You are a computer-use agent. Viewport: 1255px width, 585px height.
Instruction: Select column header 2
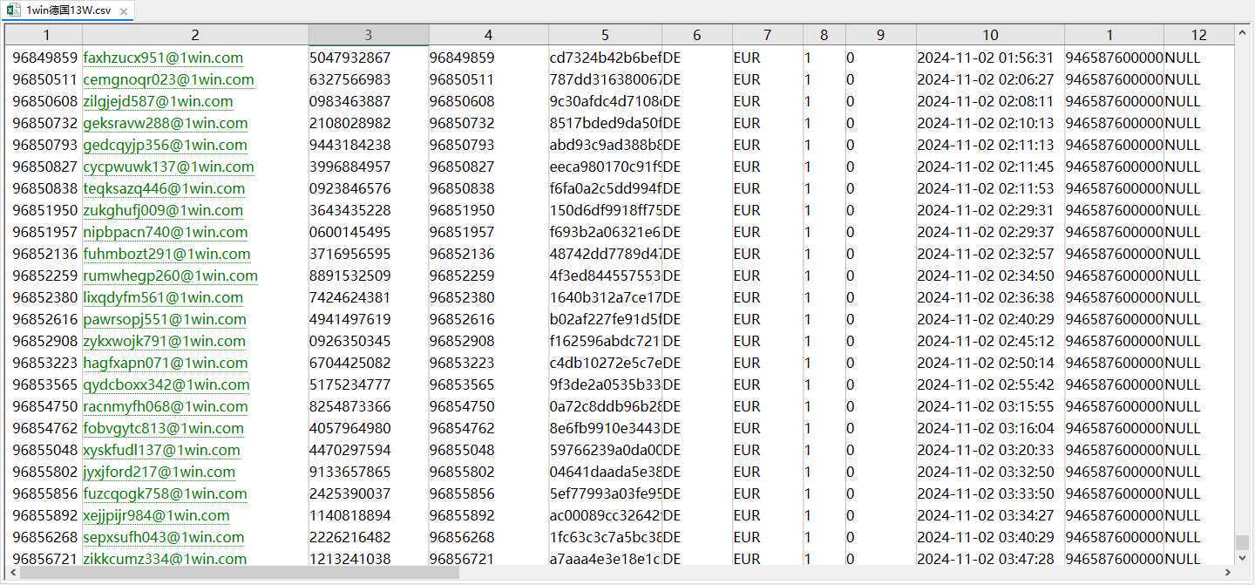click(x=195, y=35)
